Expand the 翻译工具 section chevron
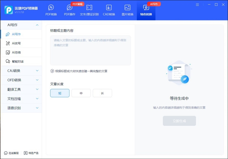The height and width of the screenshot is (159, 228). (x=37, y=89)
